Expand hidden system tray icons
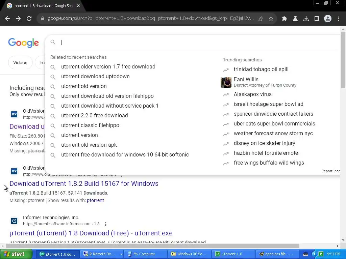Viewport: 346px width, 259px height. (x=315, y=254)
